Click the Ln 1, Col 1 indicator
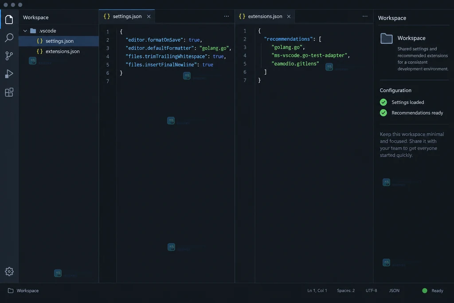 317,291
